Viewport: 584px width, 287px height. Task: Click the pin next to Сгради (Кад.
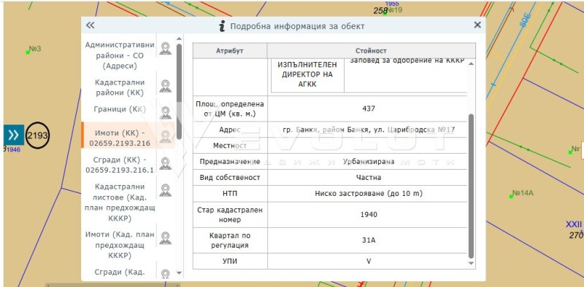click(166, 274)
